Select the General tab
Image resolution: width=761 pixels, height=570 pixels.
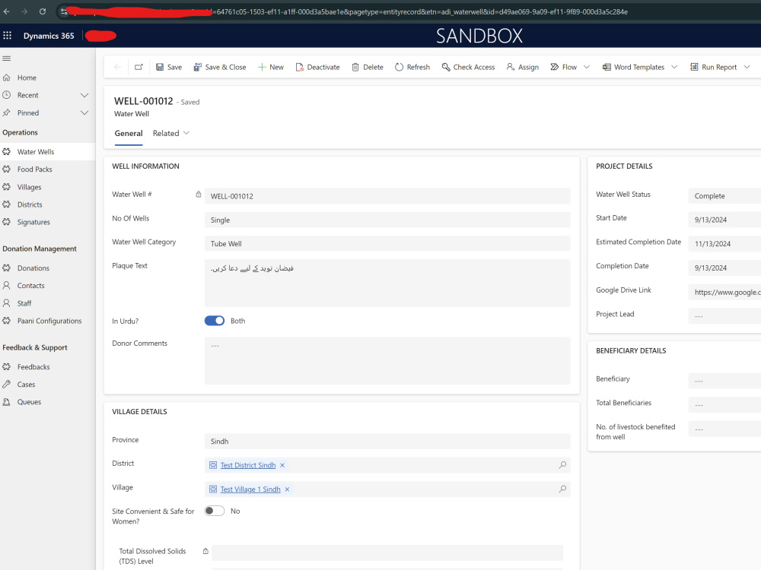(129, 133)
